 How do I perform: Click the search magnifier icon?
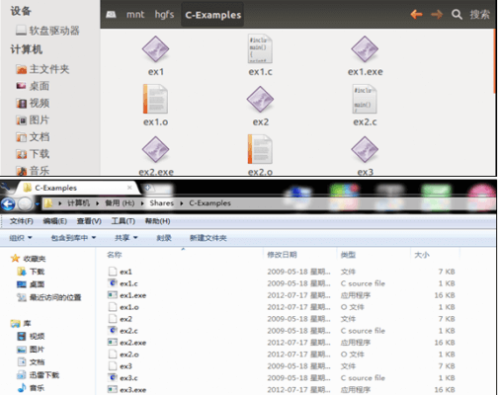(x=456, y=15)
